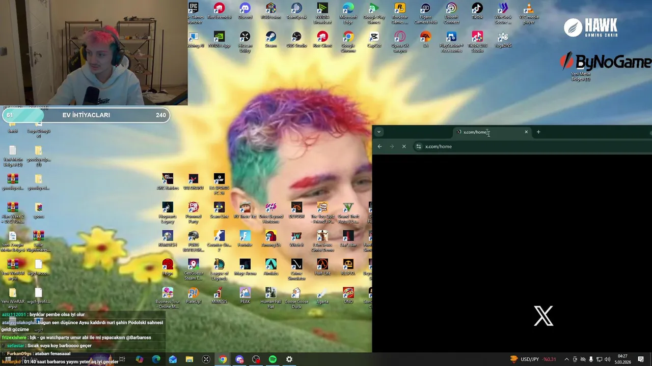Select the x.com/home browser tab

coord(492,132)
